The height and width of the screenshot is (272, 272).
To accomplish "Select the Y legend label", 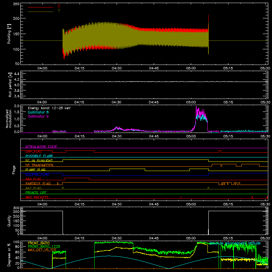I will pyautogui.click(x=59, y=11).
